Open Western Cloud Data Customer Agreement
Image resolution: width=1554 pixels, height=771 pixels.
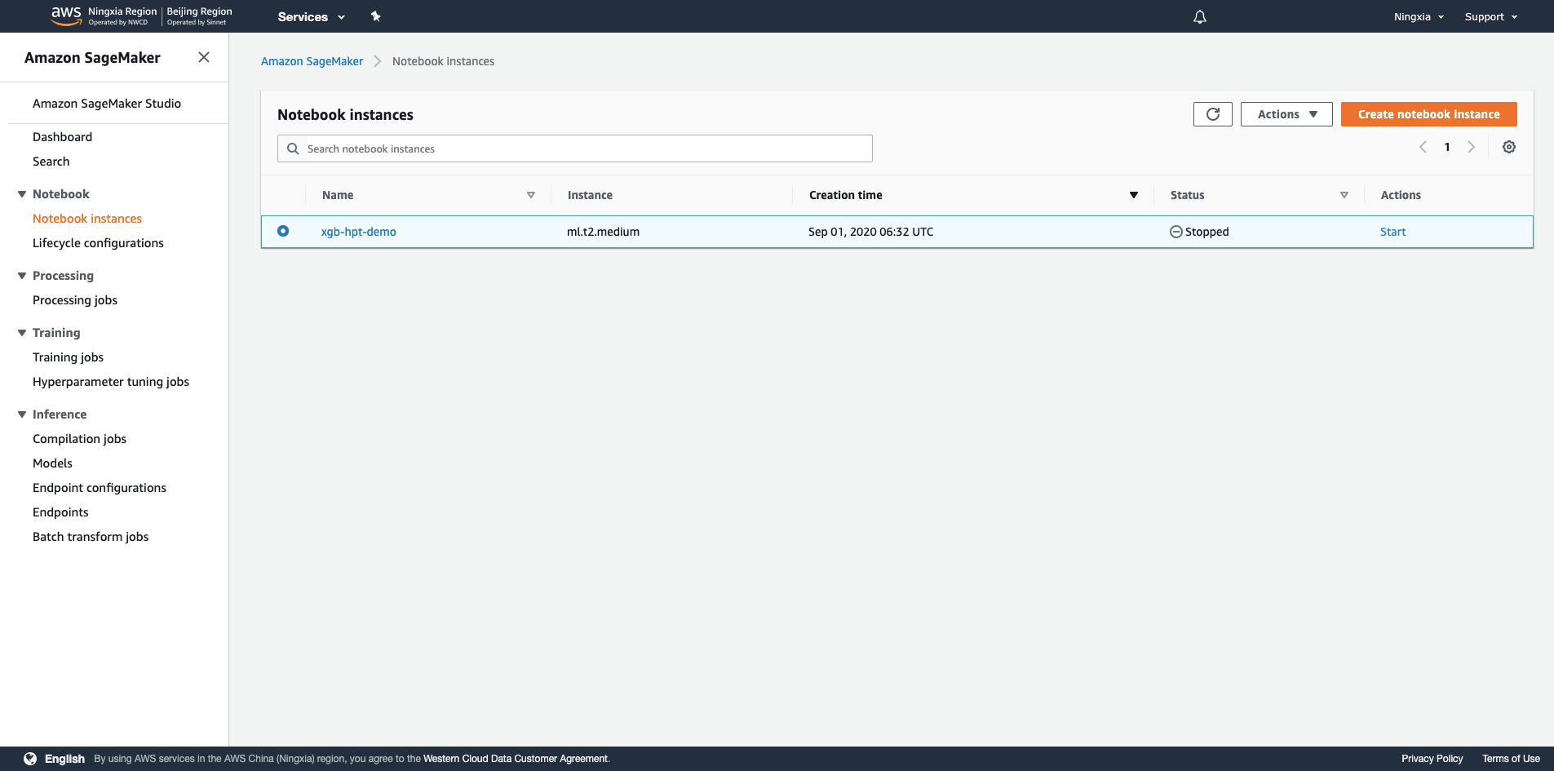coord(516,759)
